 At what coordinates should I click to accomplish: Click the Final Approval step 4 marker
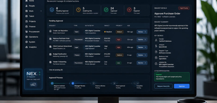click(x=114, y=83)
